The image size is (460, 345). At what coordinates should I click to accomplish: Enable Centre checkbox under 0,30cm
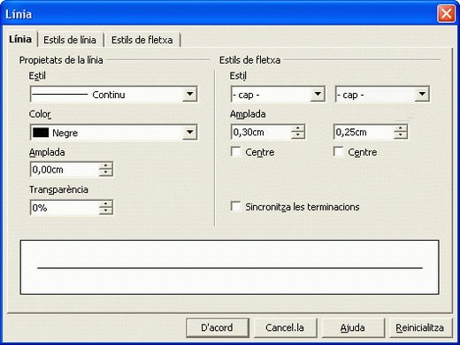click(236, 152)
